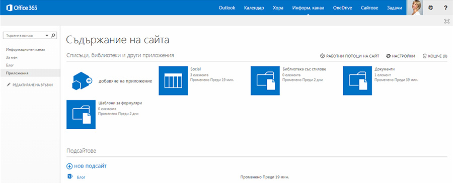This screenshot has width=453, height=183.
Task: Open Задачи in top navigation
Action: click(394, 8)
